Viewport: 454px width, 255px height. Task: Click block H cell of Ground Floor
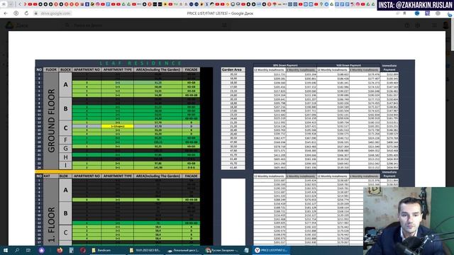pos(65,157)
